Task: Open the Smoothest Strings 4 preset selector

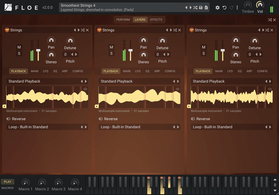Action: point(122,7)
